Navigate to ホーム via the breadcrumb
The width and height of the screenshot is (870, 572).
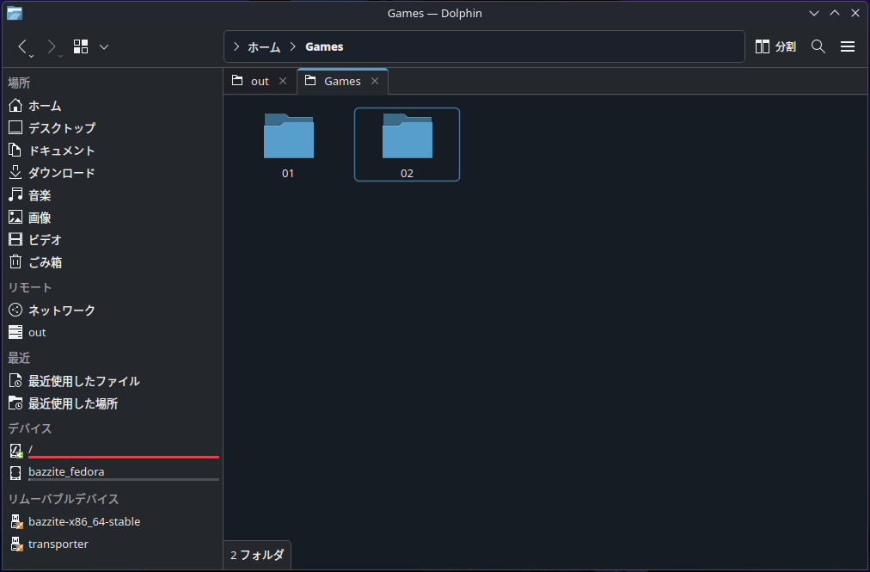263,46
